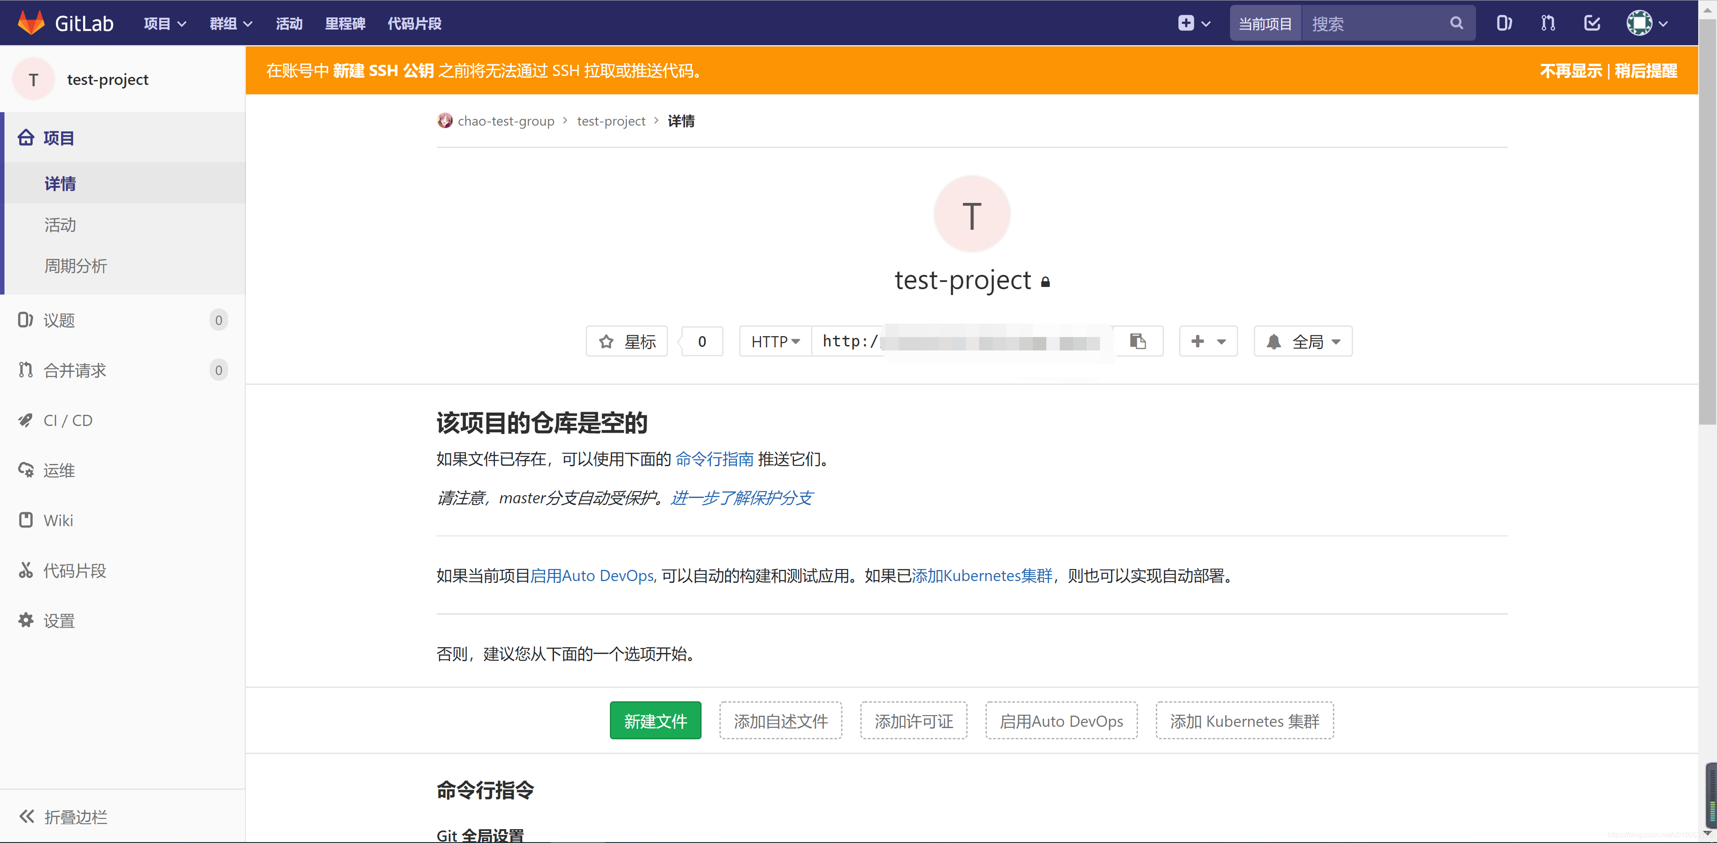
Task: Open the HTTP protocol dropdown
Action: tap(775, 342)
